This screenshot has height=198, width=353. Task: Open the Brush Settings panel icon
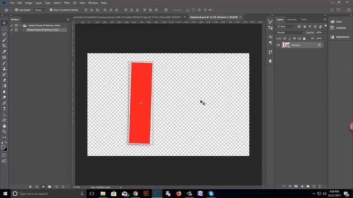270,22
